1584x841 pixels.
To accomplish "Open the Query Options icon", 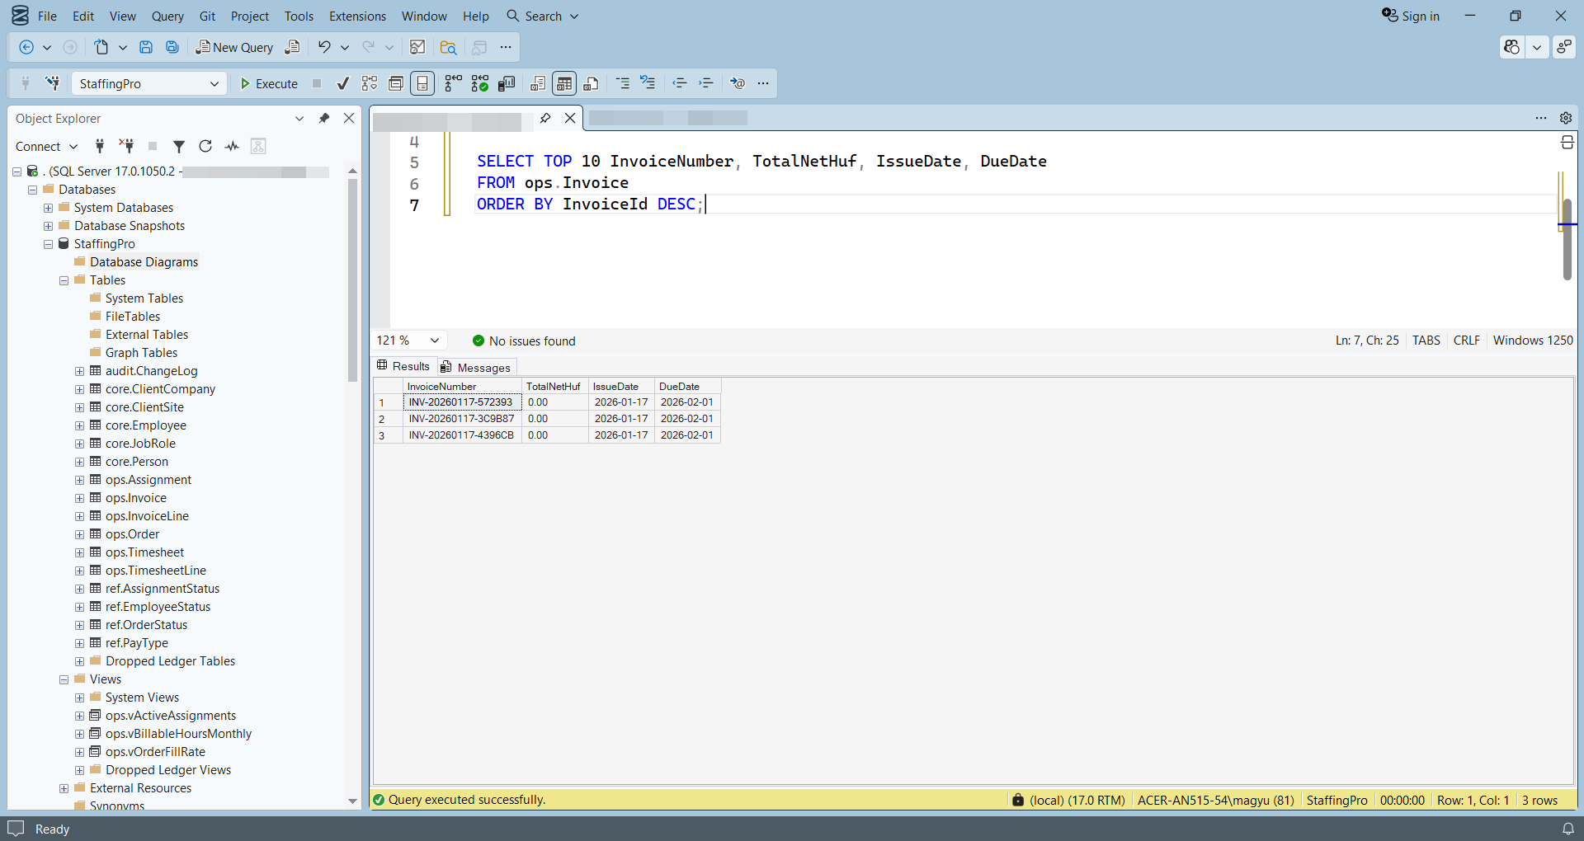I will [396, 83].
